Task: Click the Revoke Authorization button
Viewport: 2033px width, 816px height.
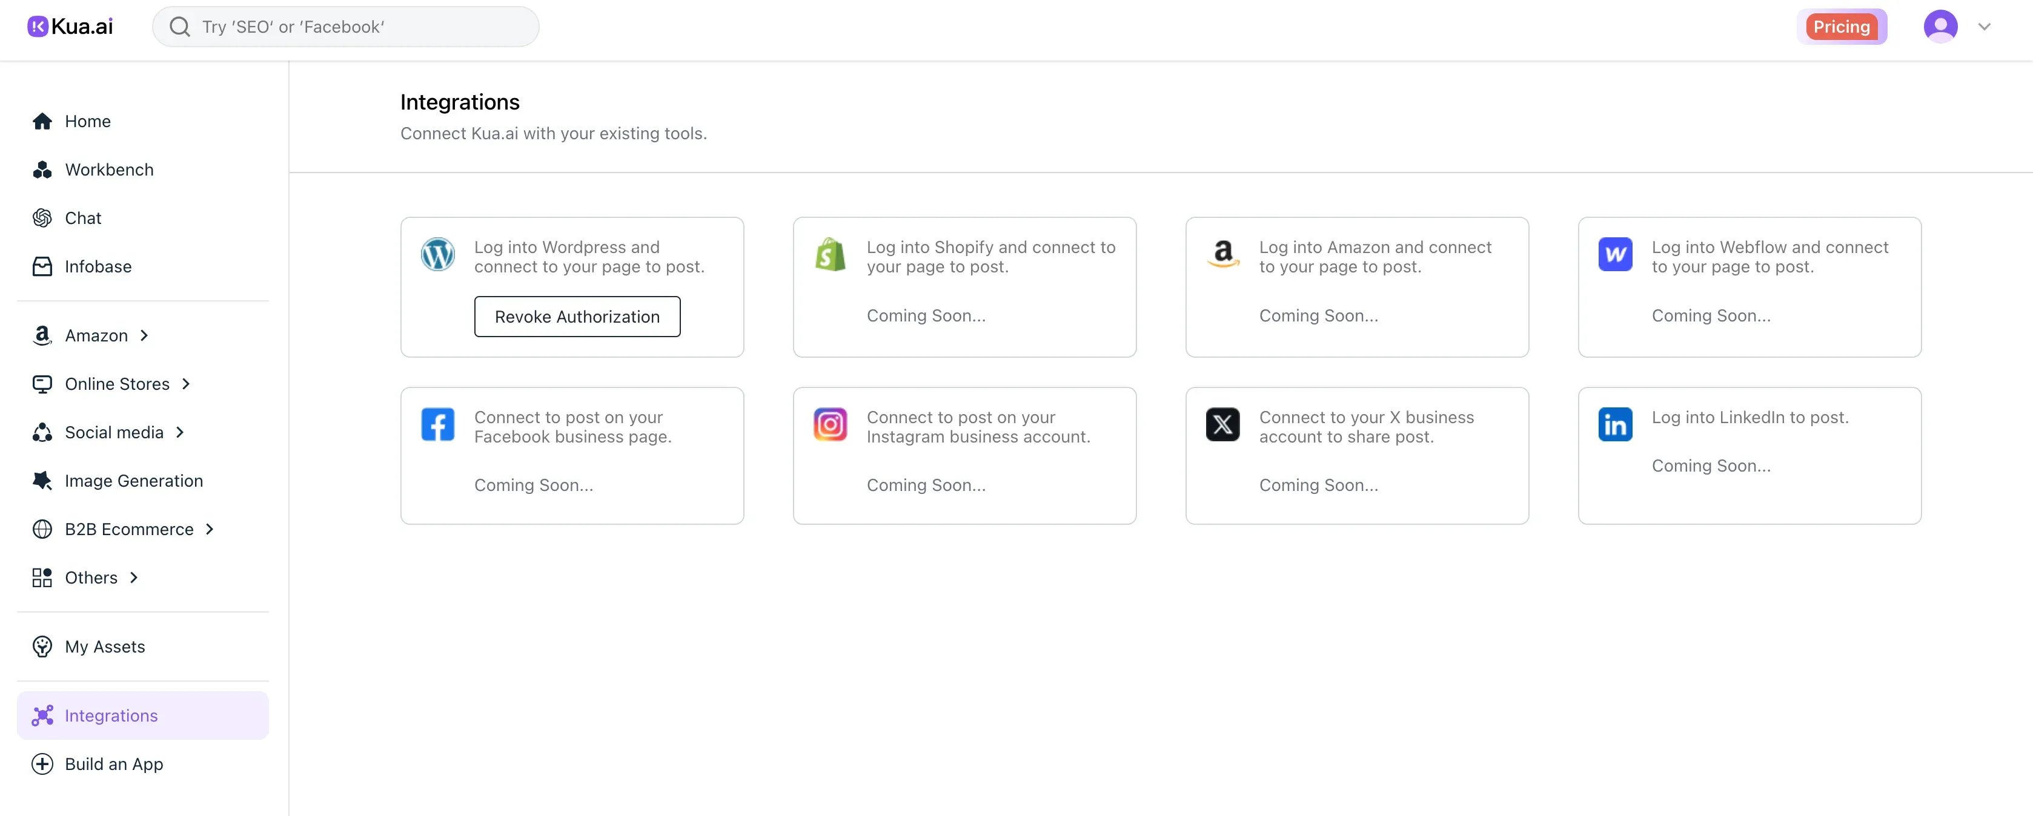Action: point(577,316)
